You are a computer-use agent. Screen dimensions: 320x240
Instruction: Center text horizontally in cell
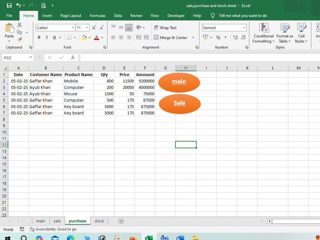(x=121, y=37)
